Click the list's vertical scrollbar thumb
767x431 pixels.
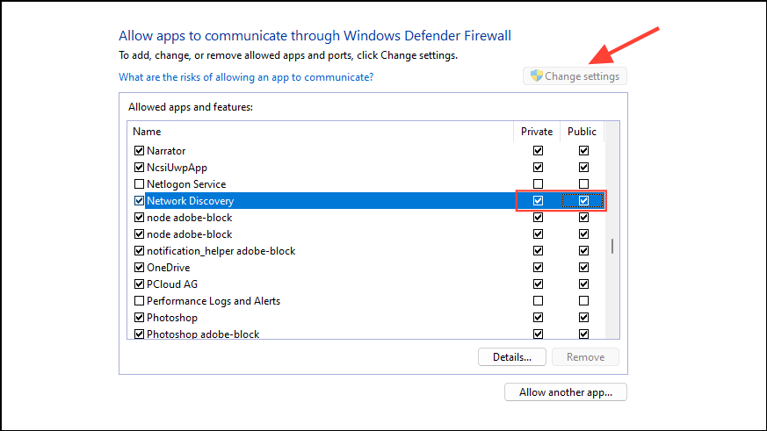point(612,246)
